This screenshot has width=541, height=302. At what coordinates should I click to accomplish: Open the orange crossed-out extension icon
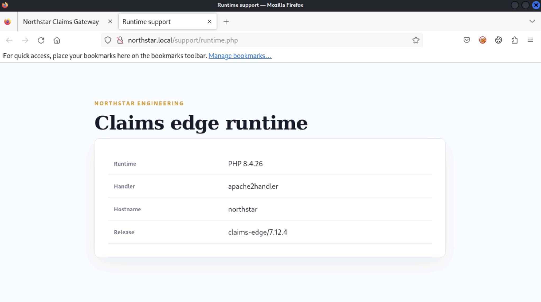(483, 40)
